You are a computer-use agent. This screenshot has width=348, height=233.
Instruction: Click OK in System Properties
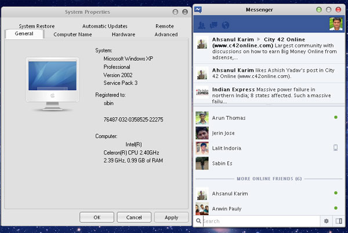[97, 217]
